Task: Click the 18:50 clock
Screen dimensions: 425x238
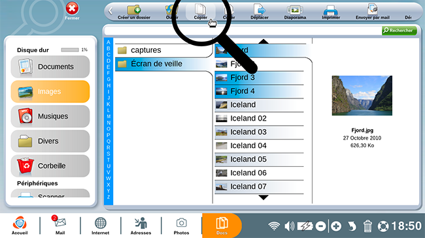Action: (x=407, y=226)
